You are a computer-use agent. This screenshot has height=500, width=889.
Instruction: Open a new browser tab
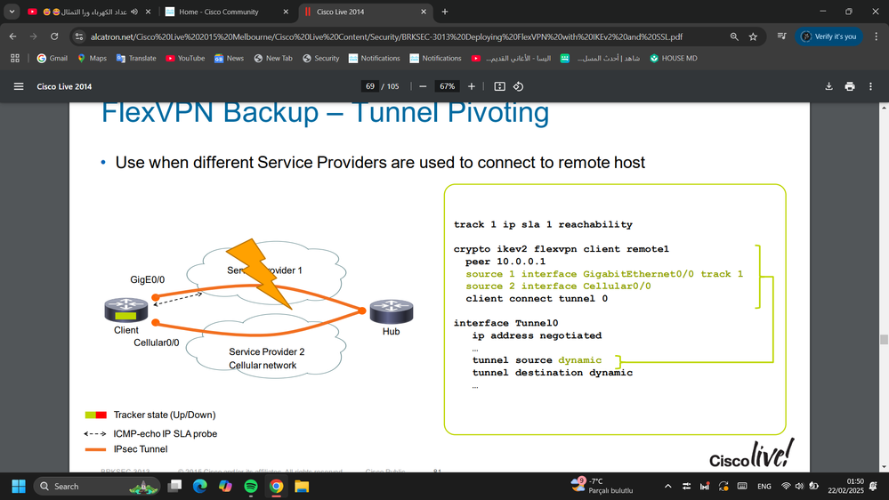point(445,12)
